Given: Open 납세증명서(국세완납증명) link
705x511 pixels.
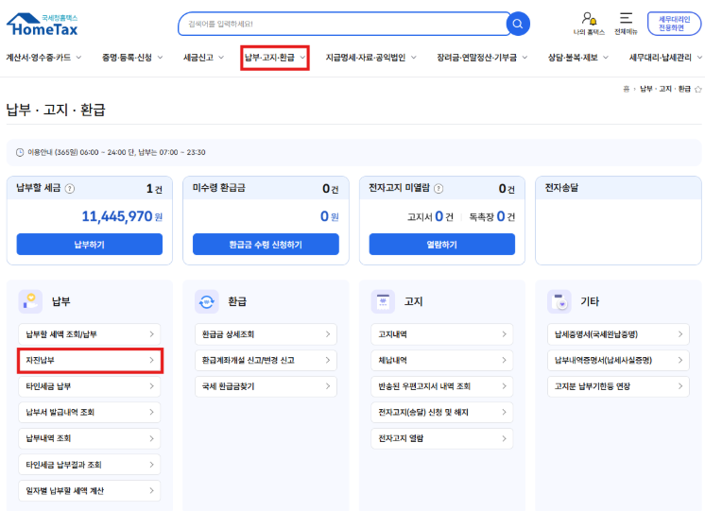Looking at the screenshot, I should (619, 334).
